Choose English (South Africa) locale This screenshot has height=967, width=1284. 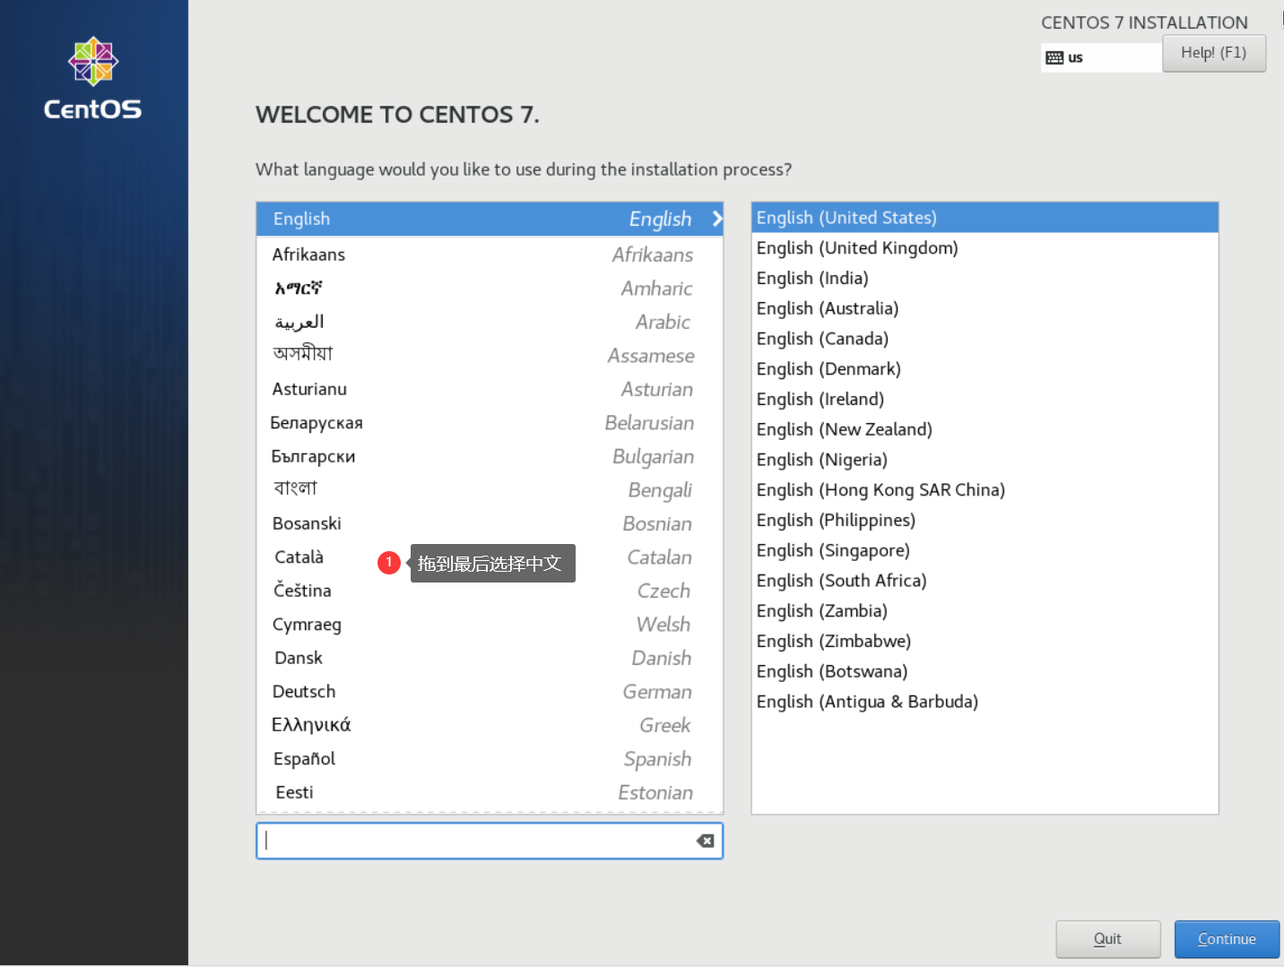pos(985,581)
